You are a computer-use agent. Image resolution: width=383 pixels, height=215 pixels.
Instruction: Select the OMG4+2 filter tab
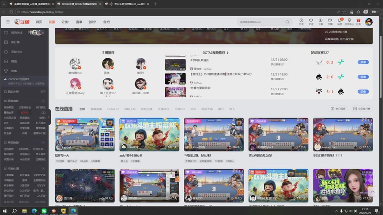coord(113,109)
